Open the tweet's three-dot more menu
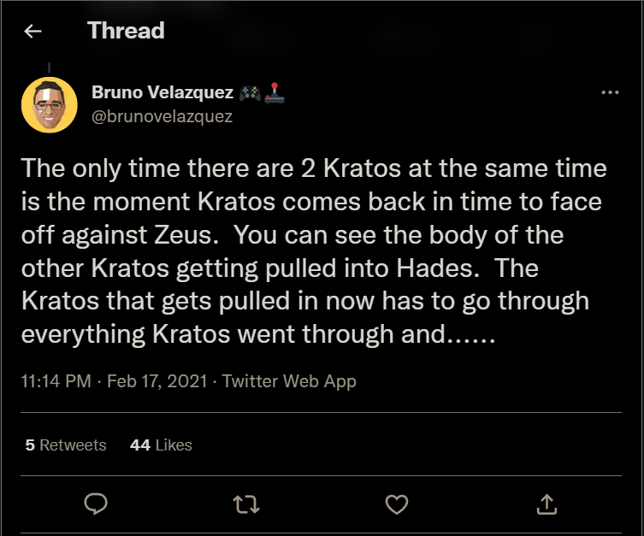 point(609,93)
